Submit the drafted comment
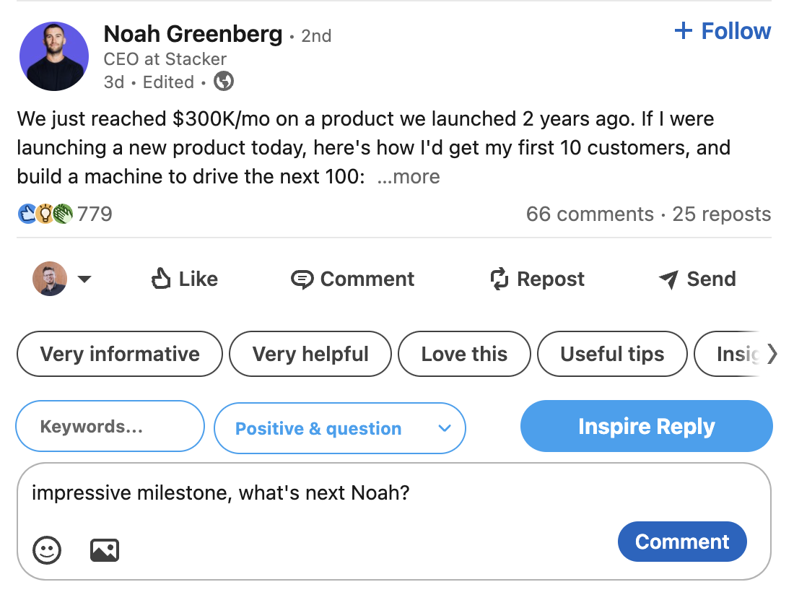This screenshot has width=794, height=595. (681, 541)
